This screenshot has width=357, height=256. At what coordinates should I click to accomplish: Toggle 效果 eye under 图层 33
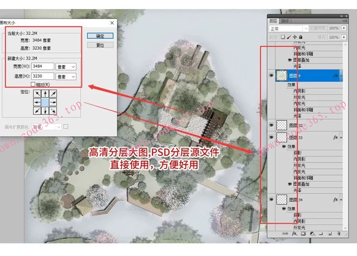click(x=284, y=147)
